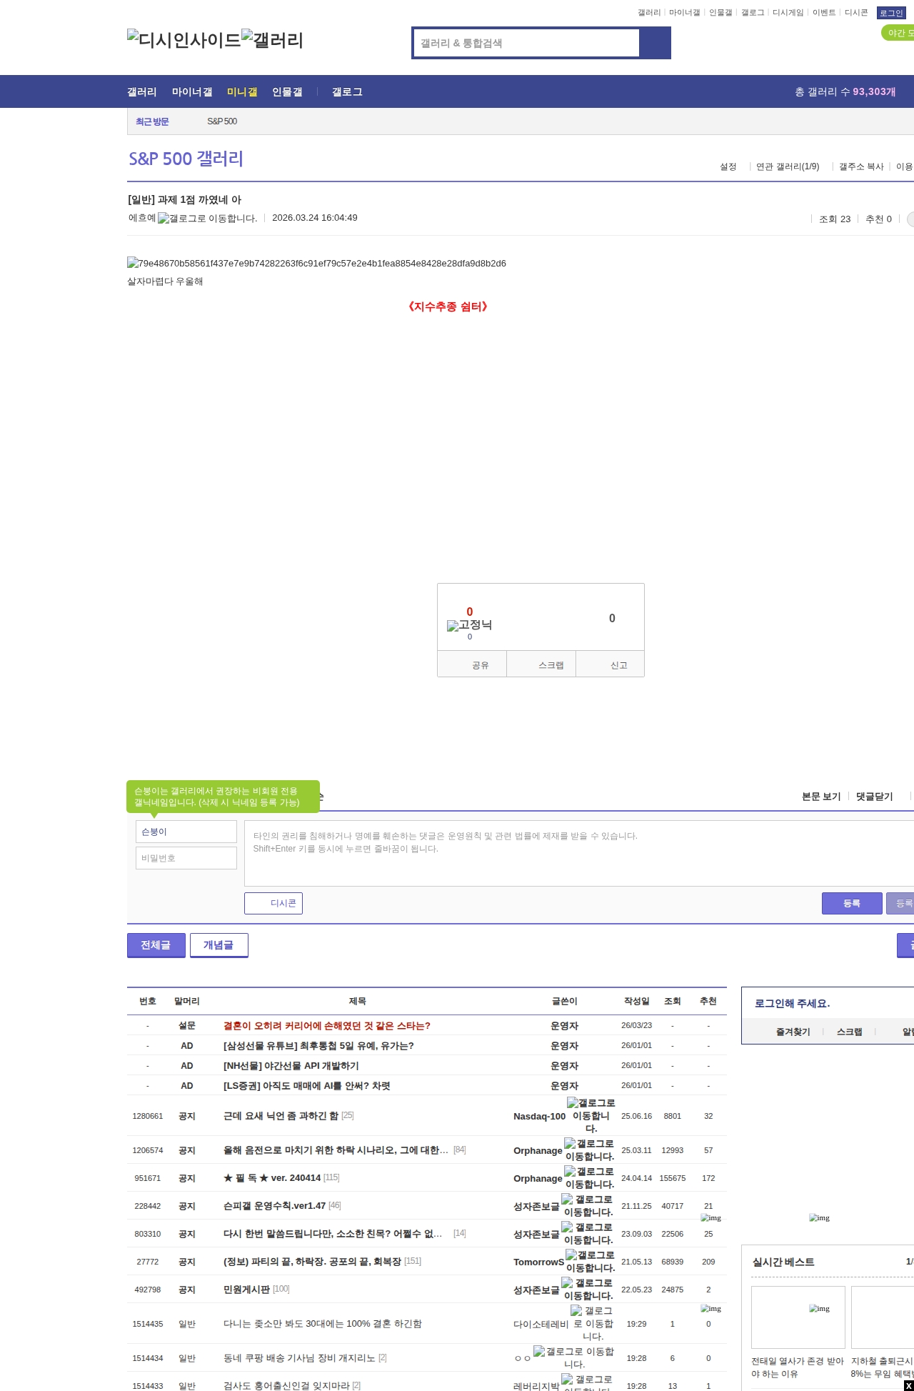Click the 조회 23 view count
This screenshot has width=914, height=1391.
pos(835,219)
